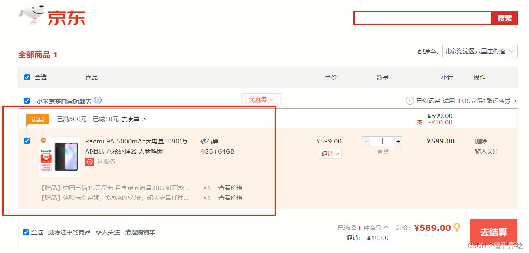Click 查看价格 for the 体验卡 gift
Screen dimensions: 529x253
pyautogui.click(x=231, y=198)
